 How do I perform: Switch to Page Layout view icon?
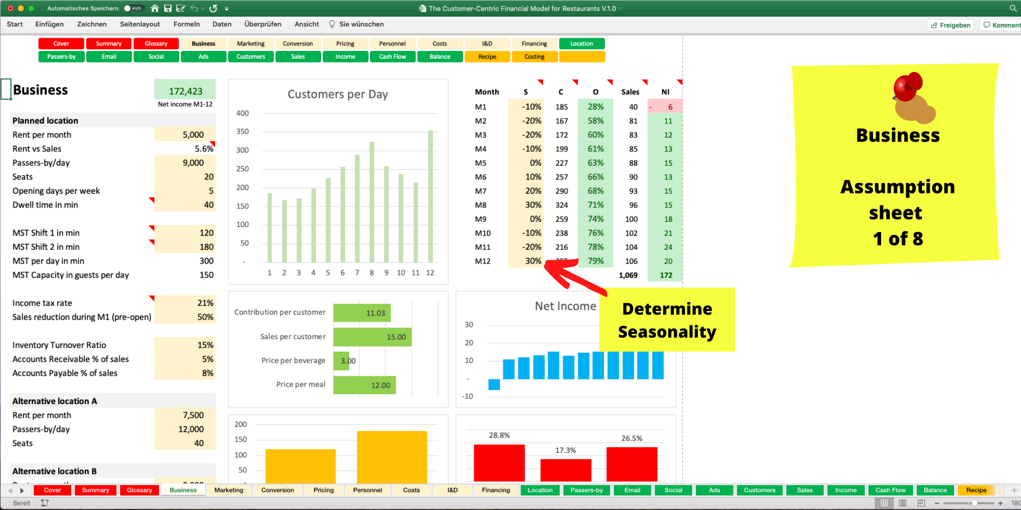click(x=903, y=503)
